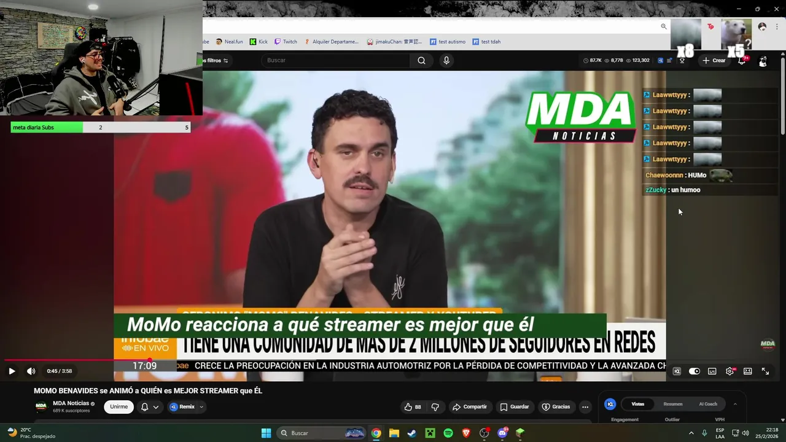786x442 pixels.
Task: Open the Alquiler Departame... bookmark
Action: pyautogui.click(x=331, y=42)
